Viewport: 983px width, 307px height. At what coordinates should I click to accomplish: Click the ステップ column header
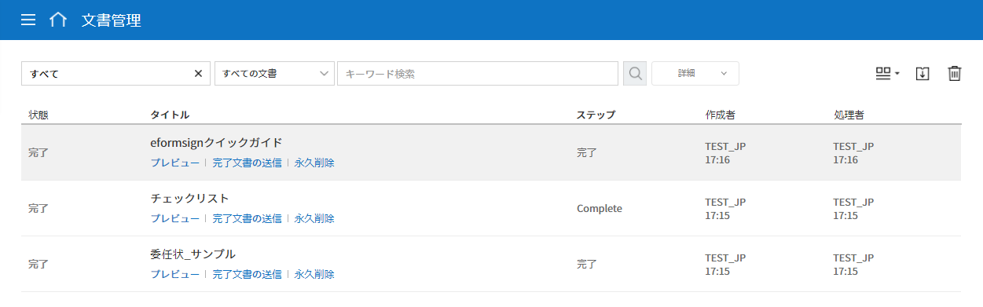pos(596,115)
